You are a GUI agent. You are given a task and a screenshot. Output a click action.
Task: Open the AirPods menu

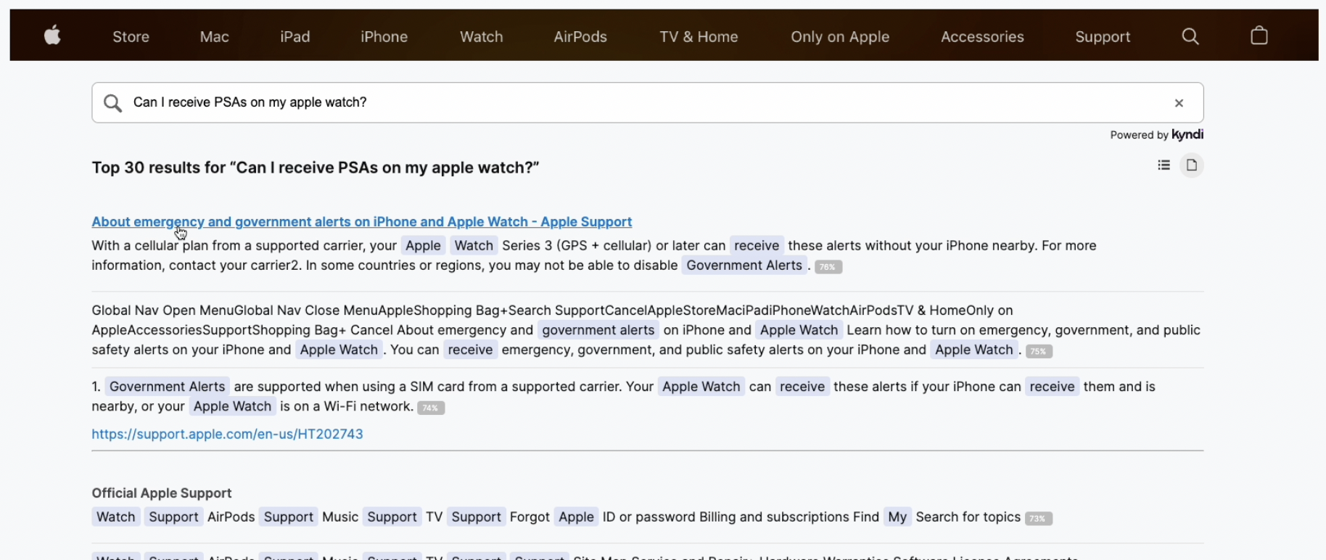click(x=580, y=36)
